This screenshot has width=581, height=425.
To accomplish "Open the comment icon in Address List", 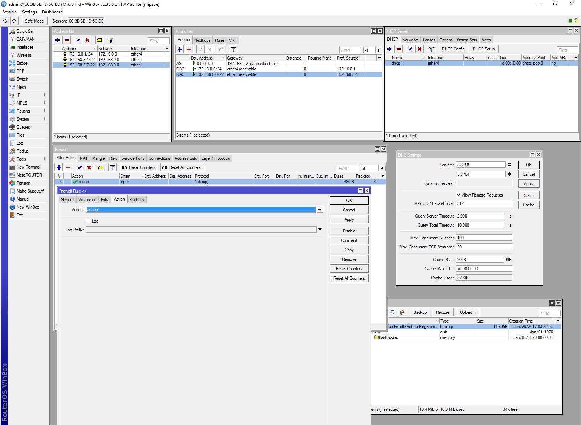I will (x=99, y=40).
